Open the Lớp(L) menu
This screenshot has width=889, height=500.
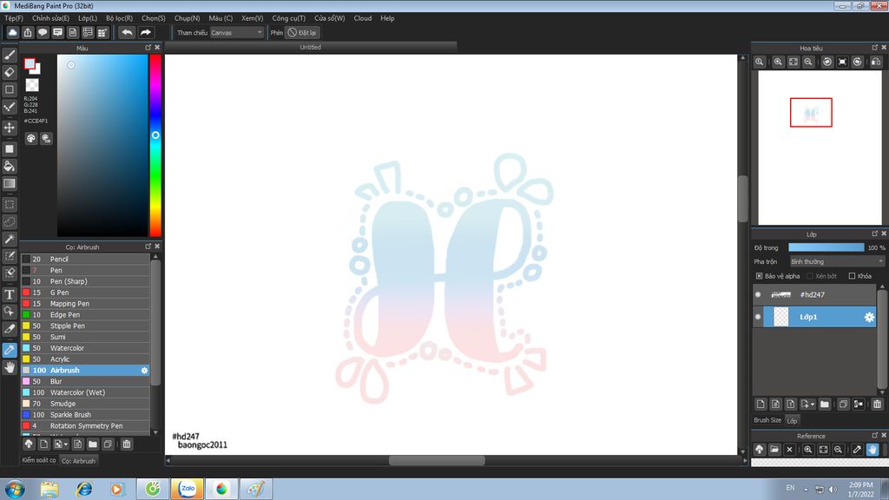click(88, 18)
